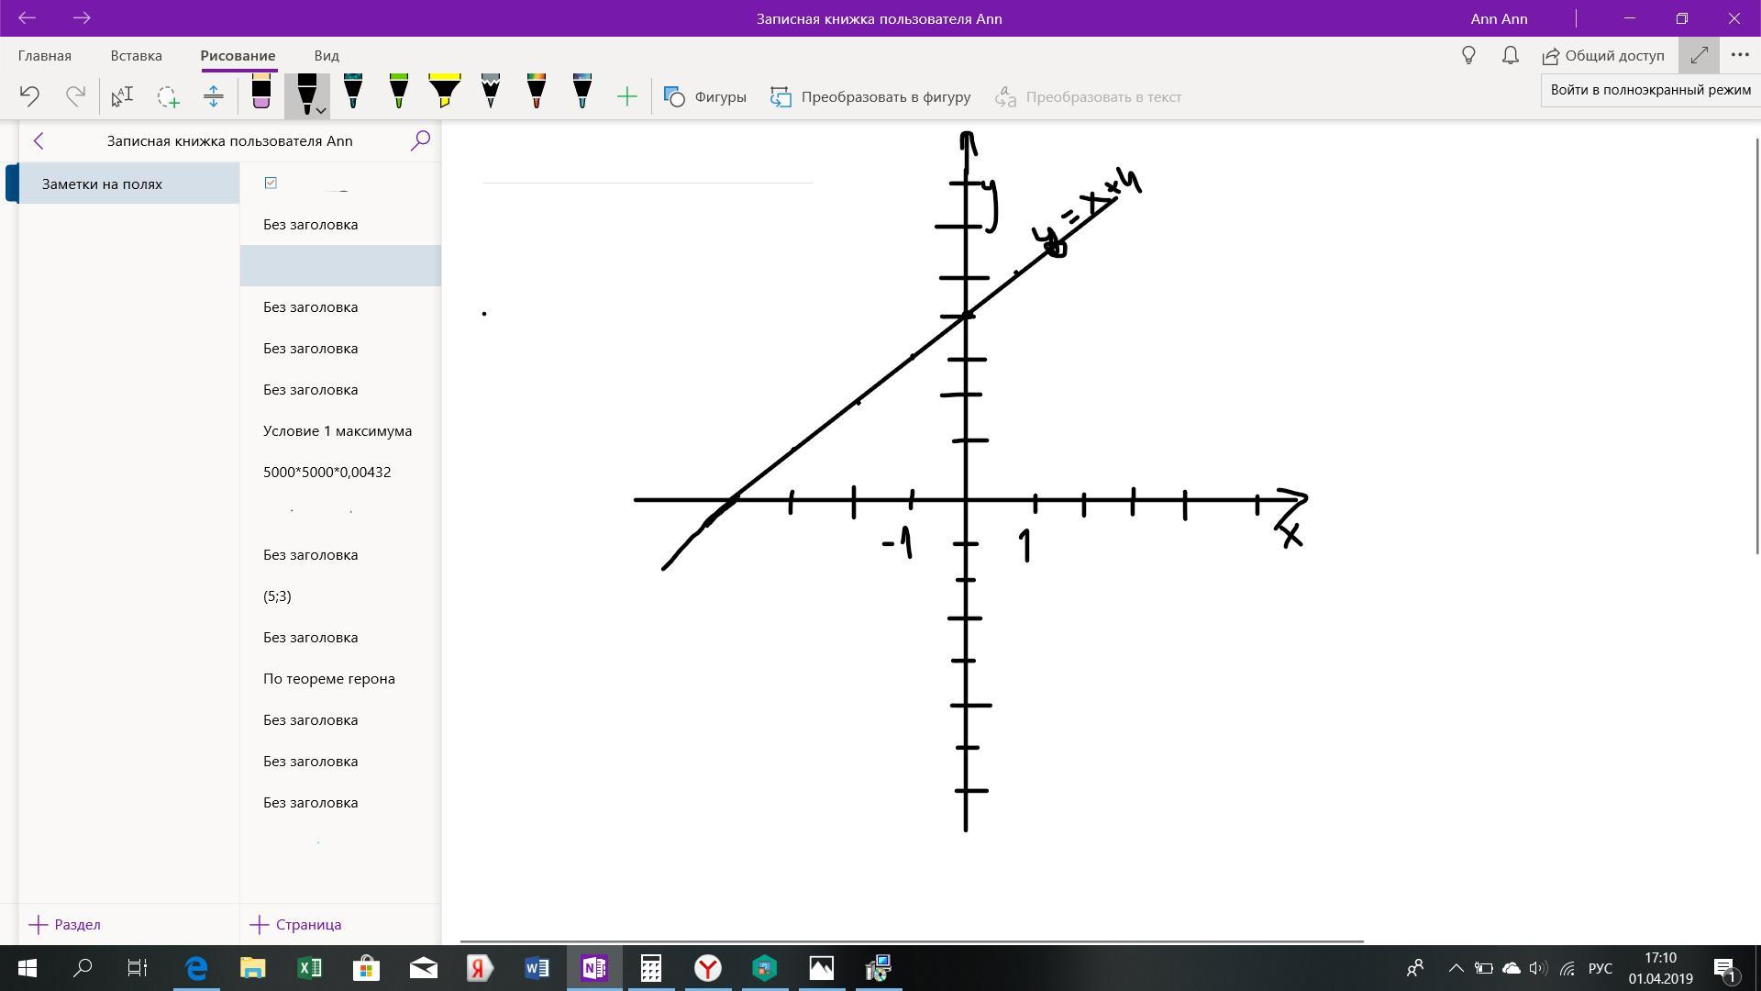Select the Eraser tool
Screen dimensions: 1761x991
click(x=260, y=94)
